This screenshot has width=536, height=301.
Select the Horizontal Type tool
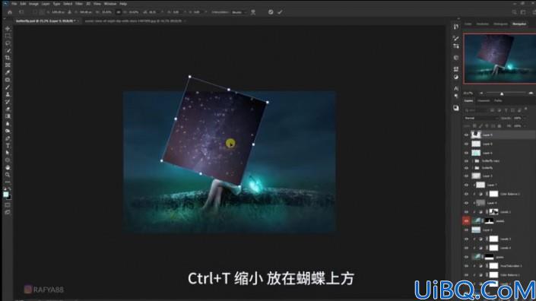click(8, 145)
